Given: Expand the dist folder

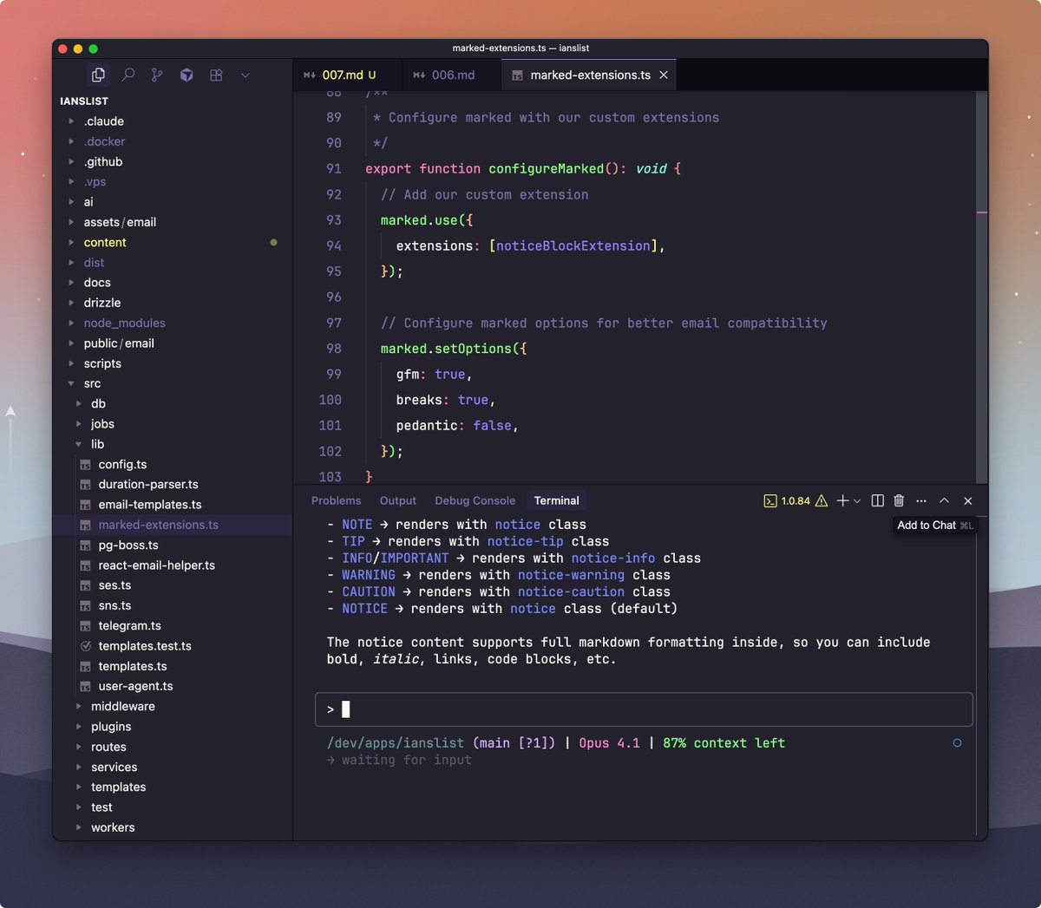Looking at the screenshot, I should tap(172, 263).
